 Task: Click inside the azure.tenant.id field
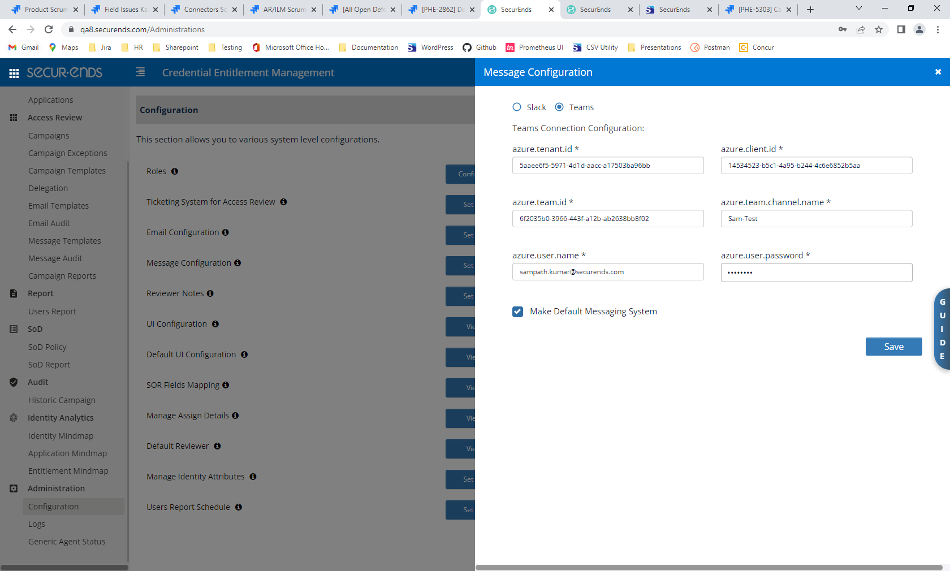pos(607,165)
